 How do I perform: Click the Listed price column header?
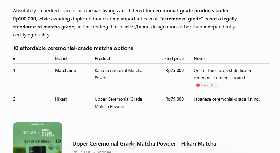[173, 58]
